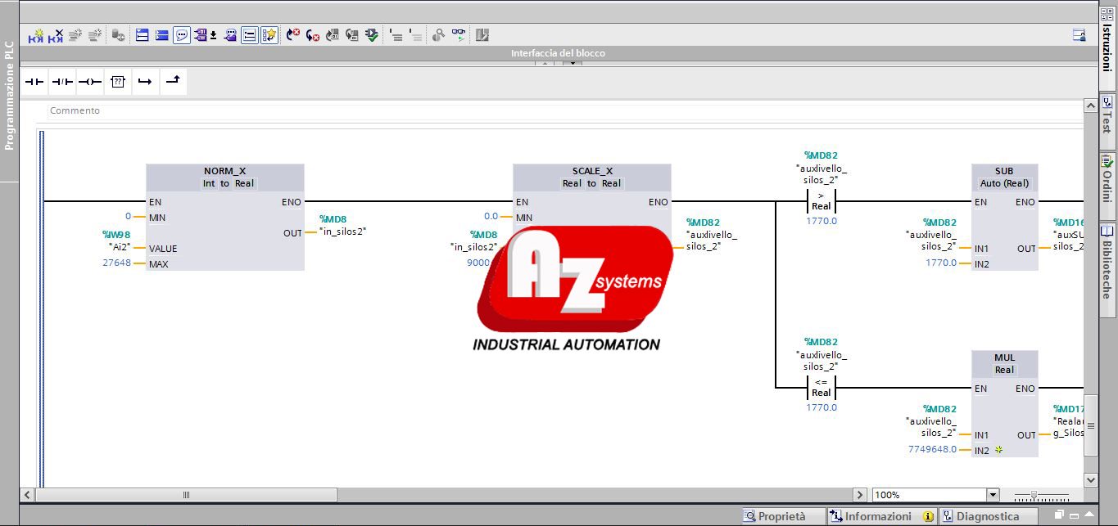Open tag information display icon
The height and width of the screenshot is (526, 1118).
click(230, 35)
